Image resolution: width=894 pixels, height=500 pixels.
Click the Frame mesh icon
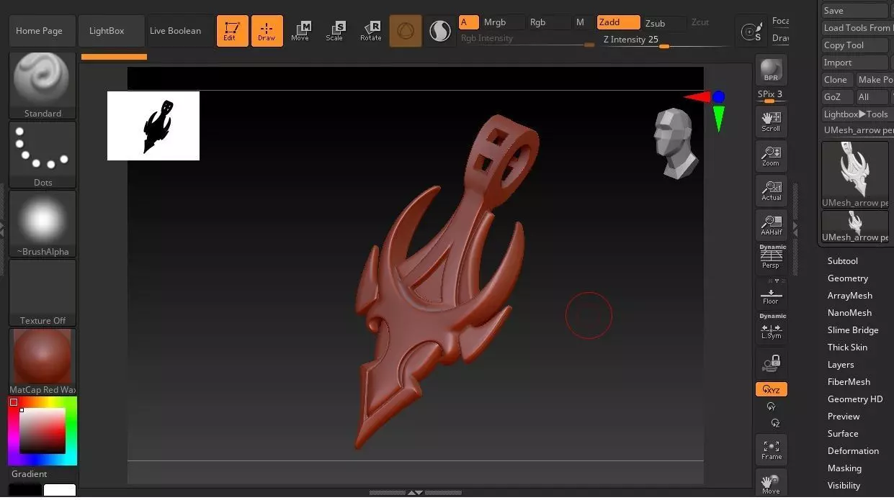771,450
